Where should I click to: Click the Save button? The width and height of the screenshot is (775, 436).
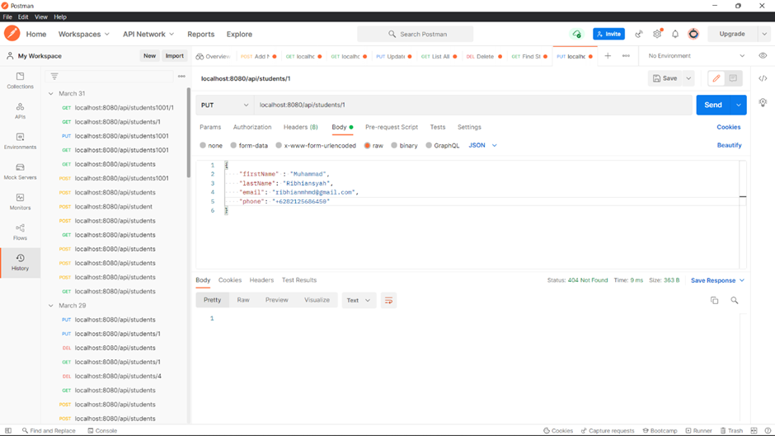[665, 78]
